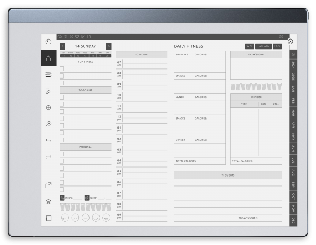This screenshot has height=245, width=316.
Task: Open the SEP side tab
Action: [293, 184]
